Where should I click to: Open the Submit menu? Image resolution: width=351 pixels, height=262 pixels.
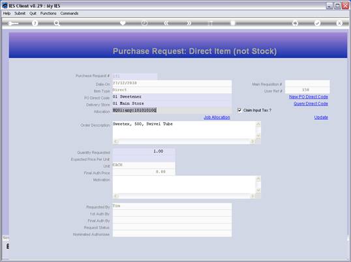(x=20, y=14)
